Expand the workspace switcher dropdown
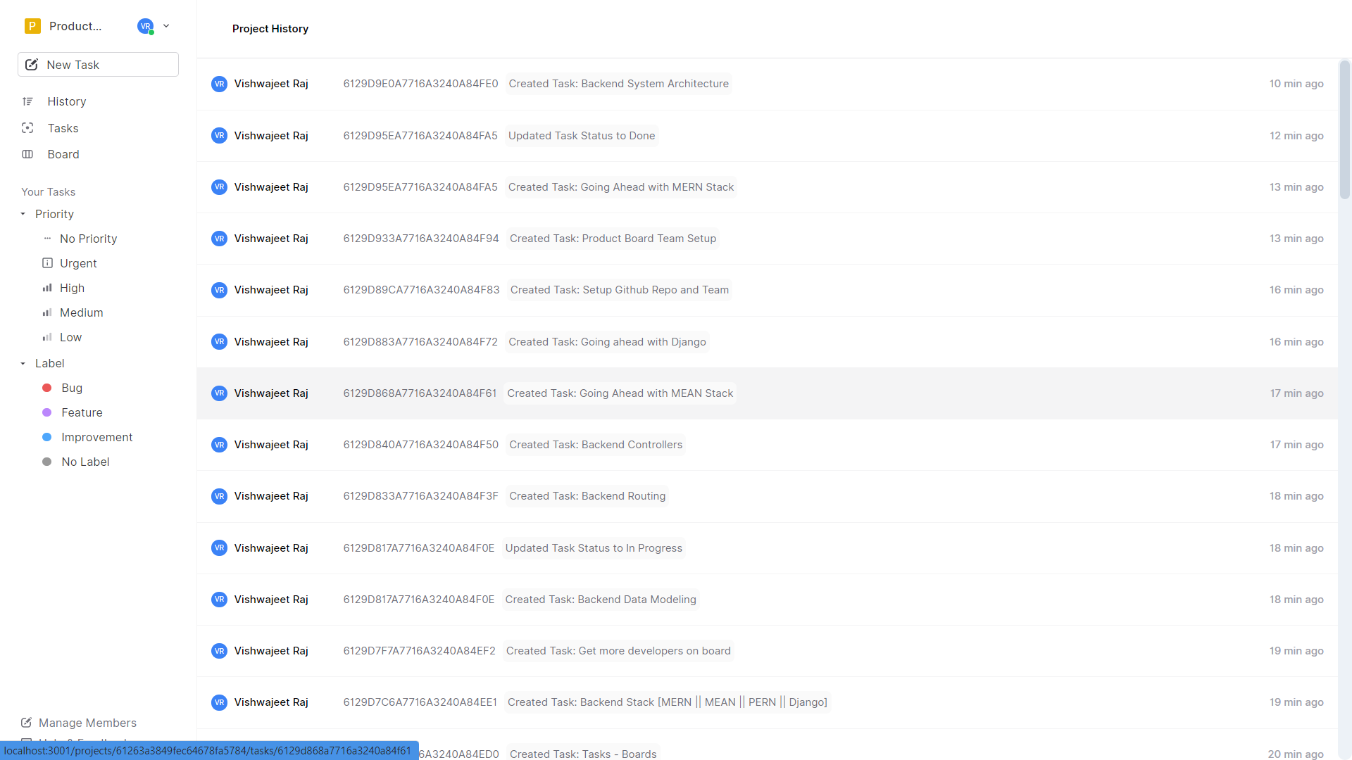The image size is (1352, 760). click(x=165, y=25)
